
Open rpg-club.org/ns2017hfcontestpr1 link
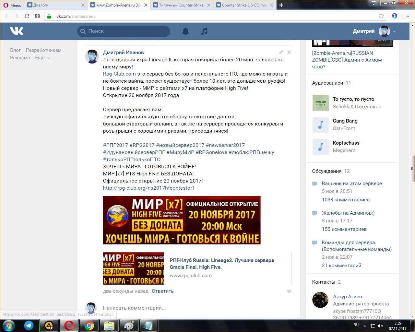(x=149, y=188)
